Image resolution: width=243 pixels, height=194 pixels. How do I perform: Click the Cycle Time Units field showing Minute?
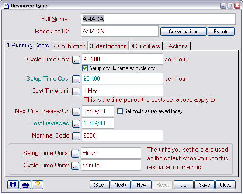[x=111, y=165]
